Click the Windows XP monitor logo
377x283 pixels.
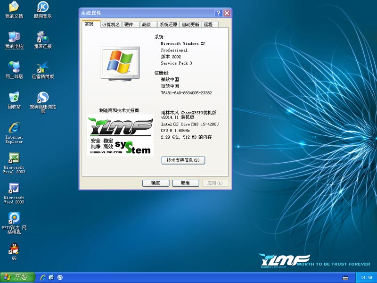pyautogui.click(x=120, y=64)
